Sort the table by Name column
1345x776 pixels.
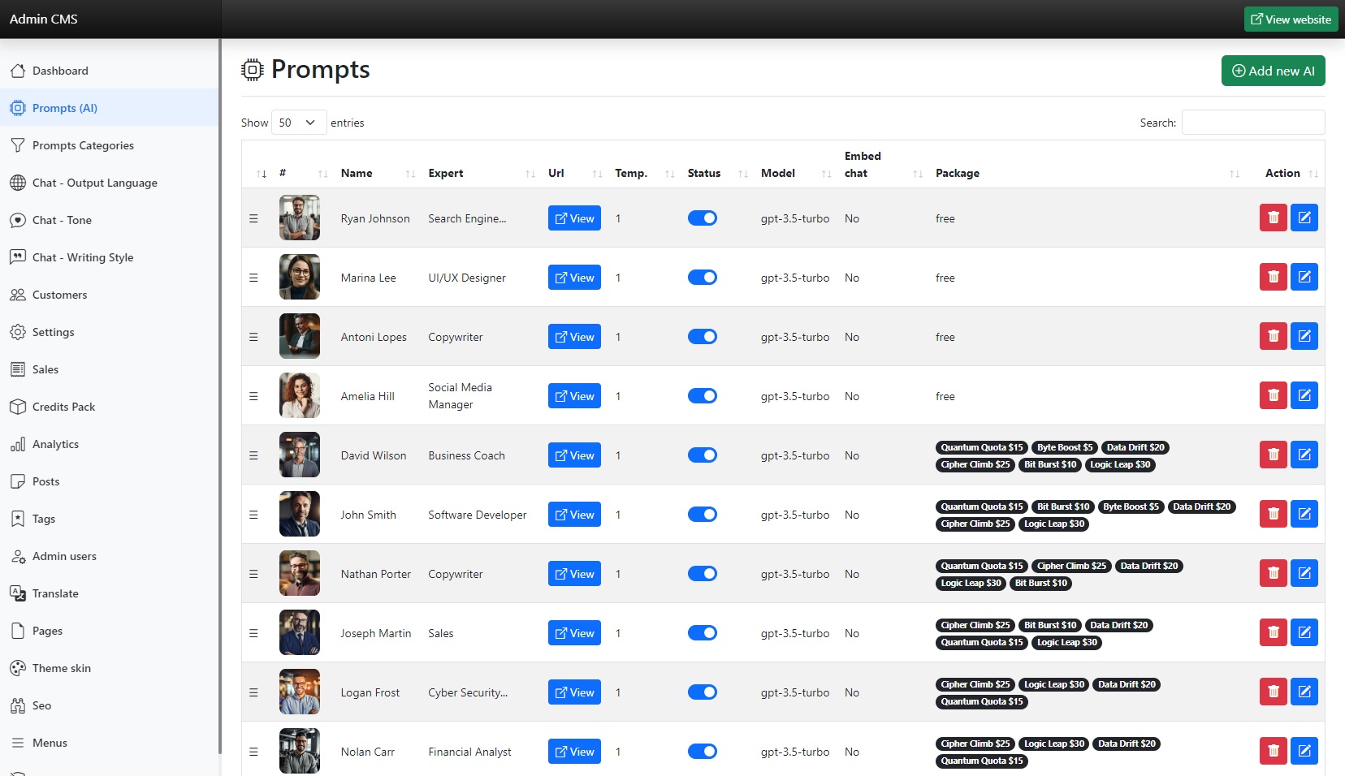point(357,173)
